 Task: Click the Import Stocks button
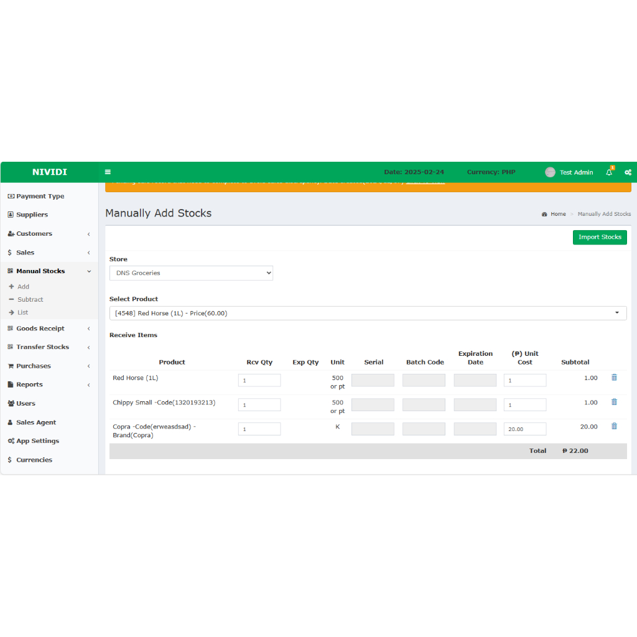click(x=600, y=237)
